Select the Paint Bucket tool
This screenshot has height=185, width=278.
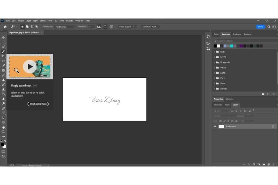[x=3, y=94]
